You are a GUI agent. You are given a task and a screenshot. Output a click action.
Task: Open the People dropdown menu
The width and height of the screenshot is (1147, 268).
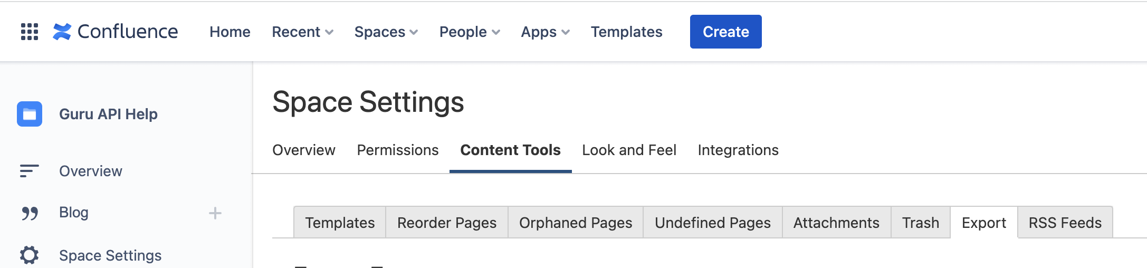(470, 32)
